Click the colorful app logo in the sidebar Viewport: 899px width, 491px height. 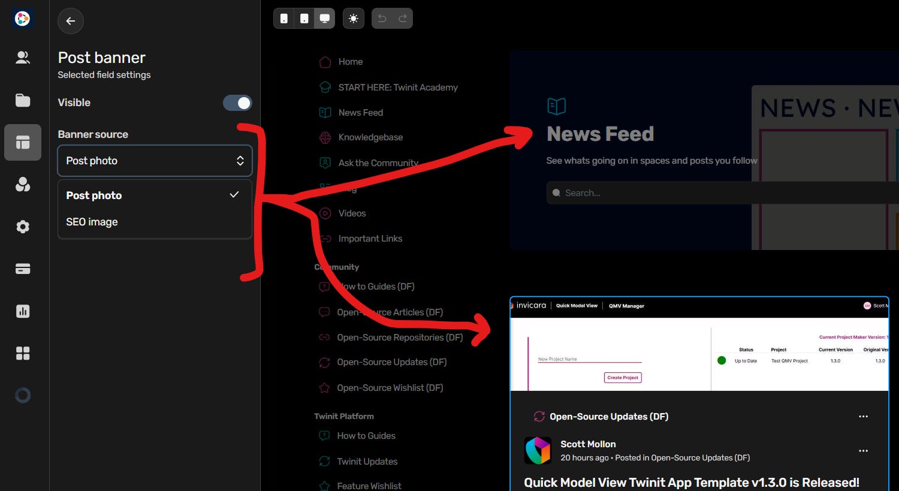[23, 19]
